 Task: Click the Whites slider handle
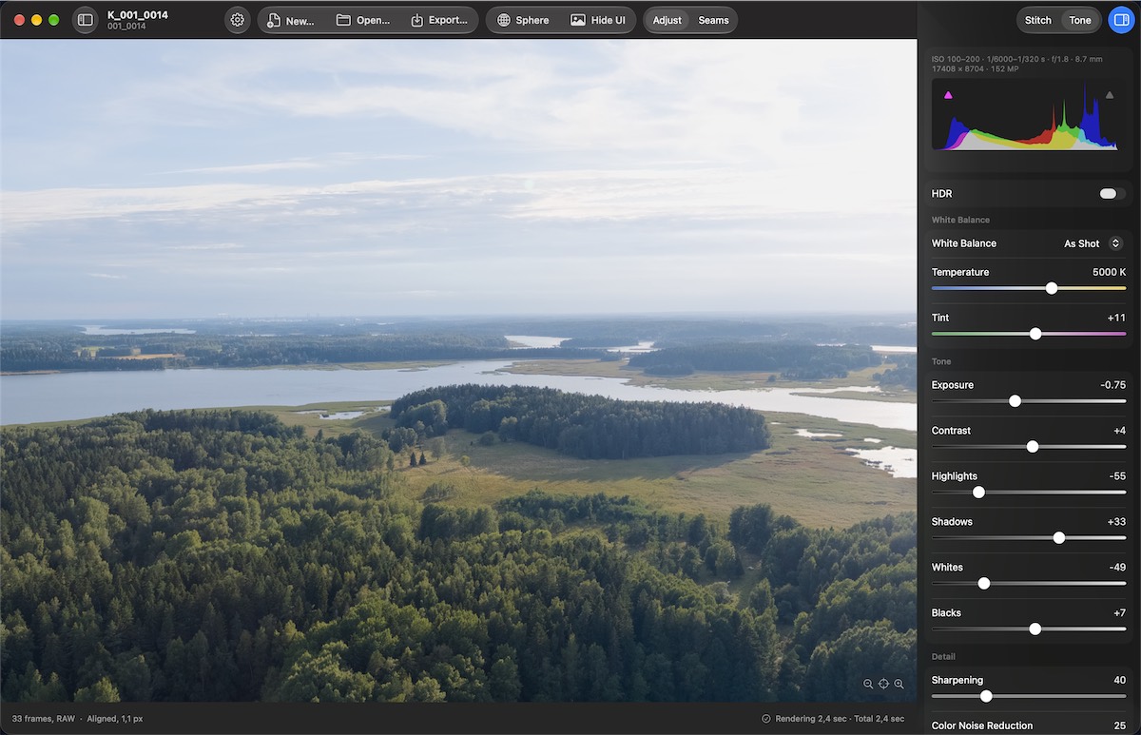(984, 584)
